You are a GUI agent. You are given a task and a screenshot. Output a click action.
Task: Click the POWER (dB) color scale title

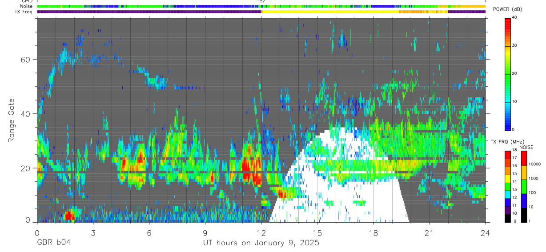[x=508, y=9]
